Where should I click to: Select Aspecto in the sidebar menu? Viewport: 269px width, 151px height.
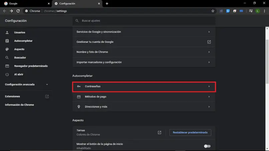tap(19, 49)
